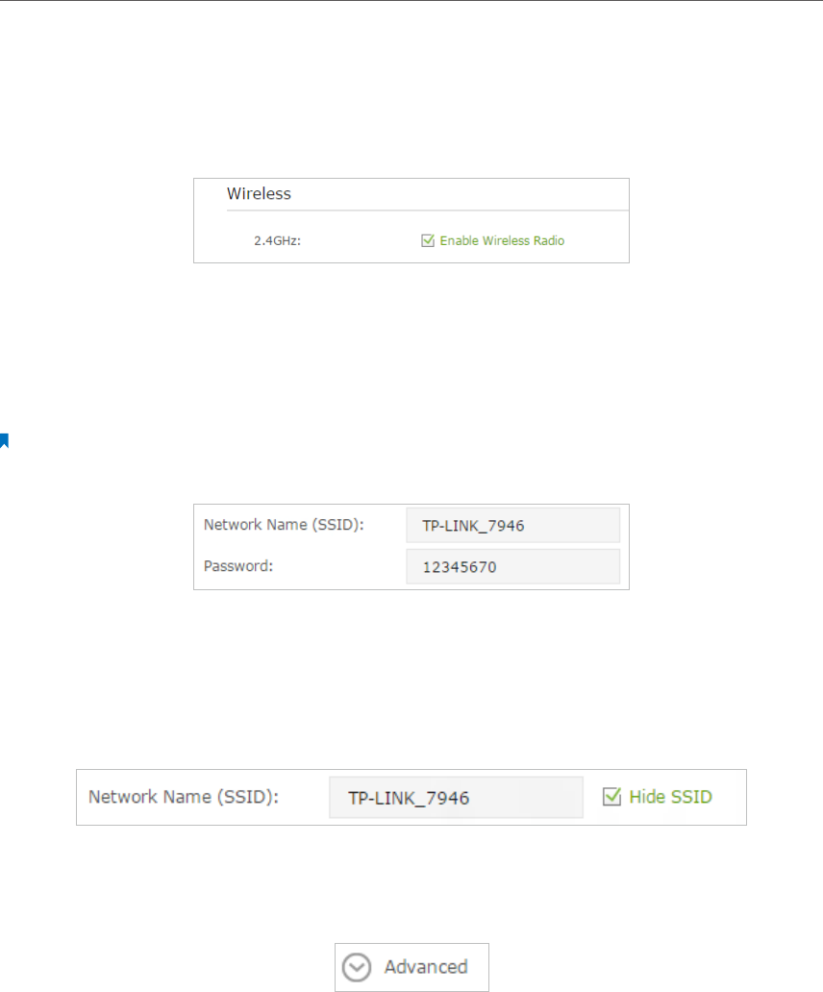
Task: Click the green Hide SSID label text
Action: [670, 797]
